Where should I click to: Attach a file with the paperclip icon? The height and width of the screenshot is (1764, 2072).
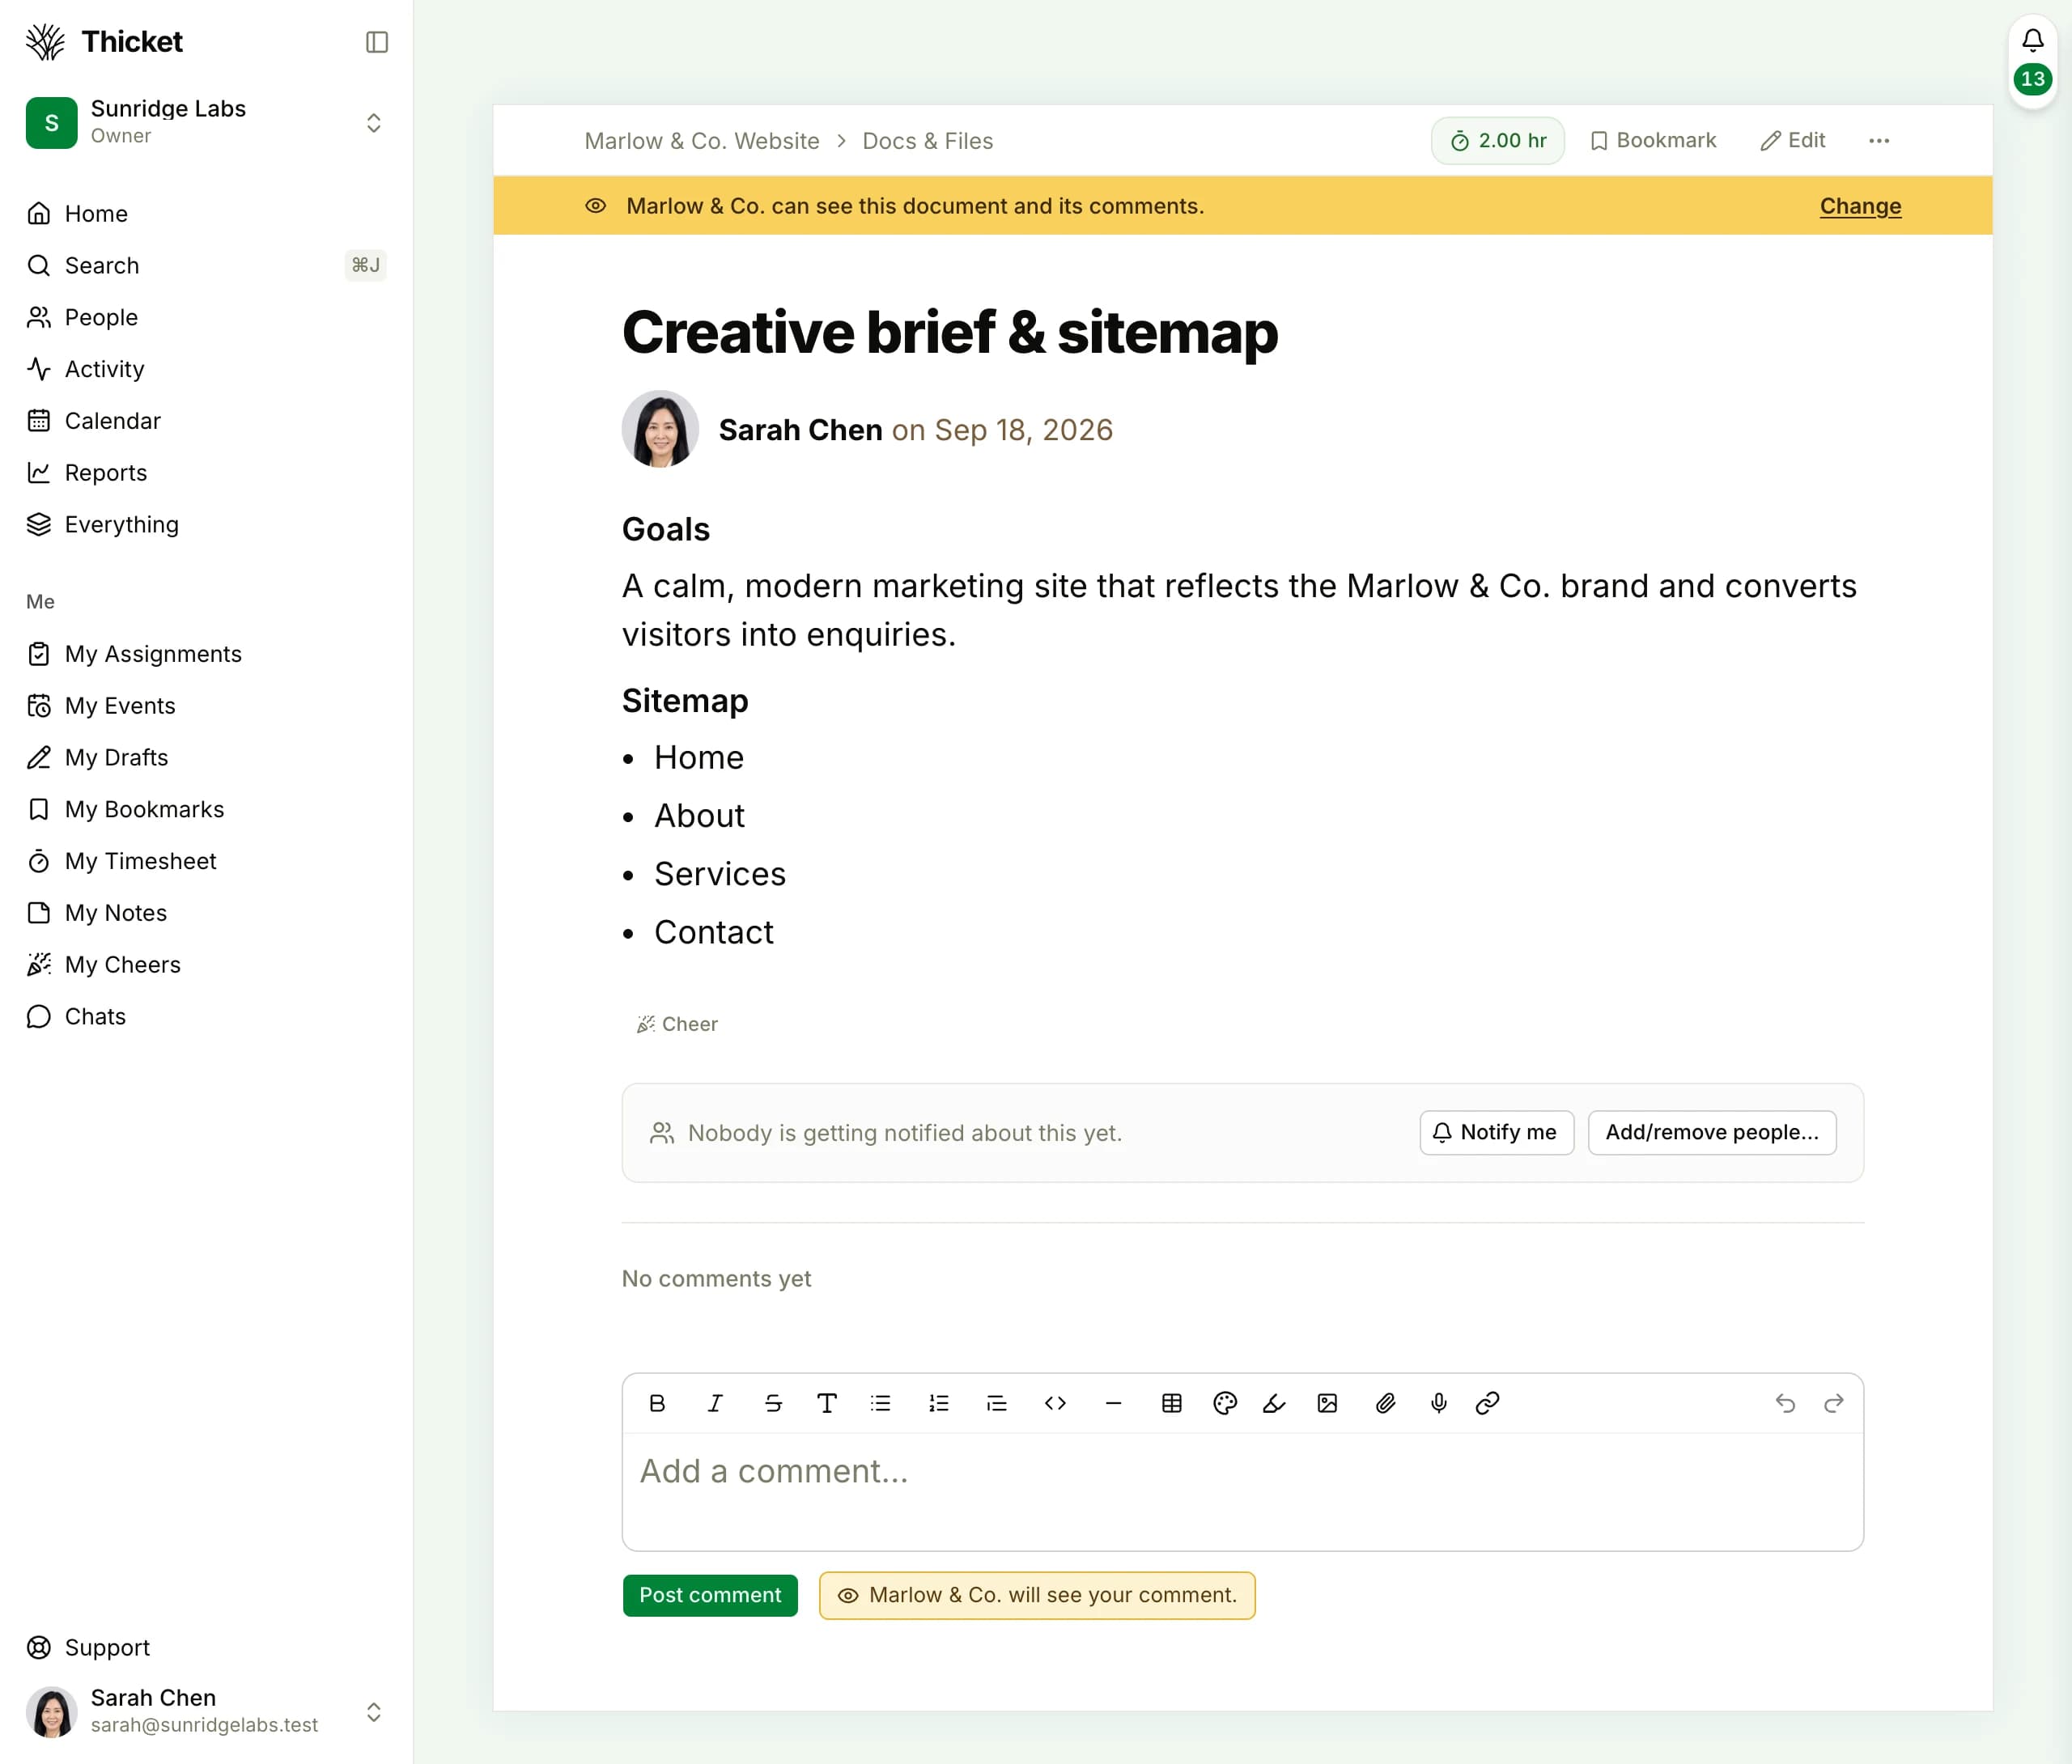click(x=1386, y=1403)
